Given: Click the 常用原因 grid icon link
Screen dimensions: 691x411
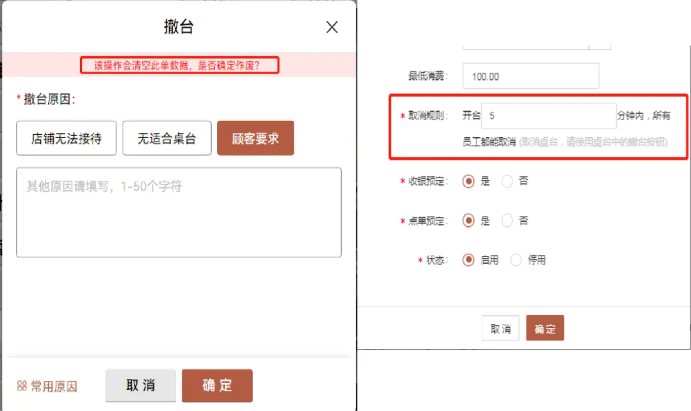Looking at the screenshot, I should point(47,386).
